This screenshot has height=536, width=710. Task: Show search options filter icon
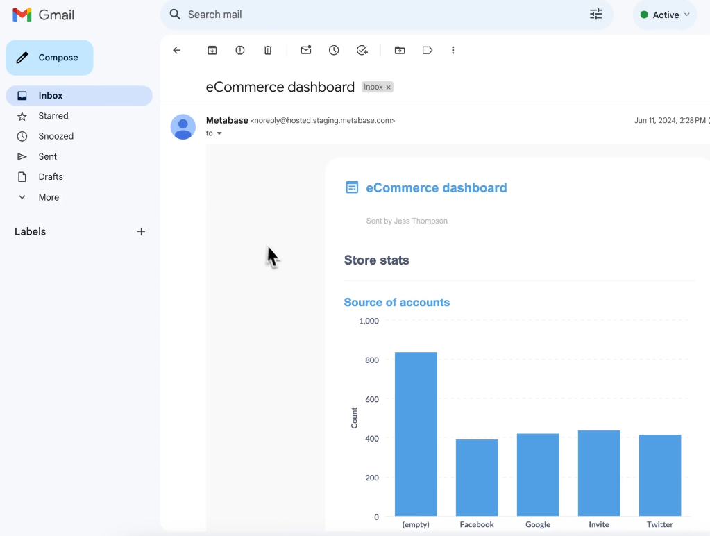[x=596, y=15]
